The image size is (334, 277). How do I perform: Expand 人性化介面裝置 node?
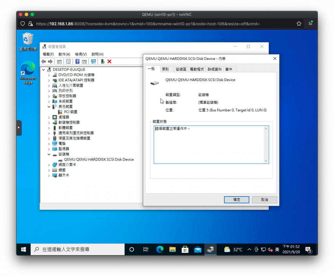click(x=49, y=85)
